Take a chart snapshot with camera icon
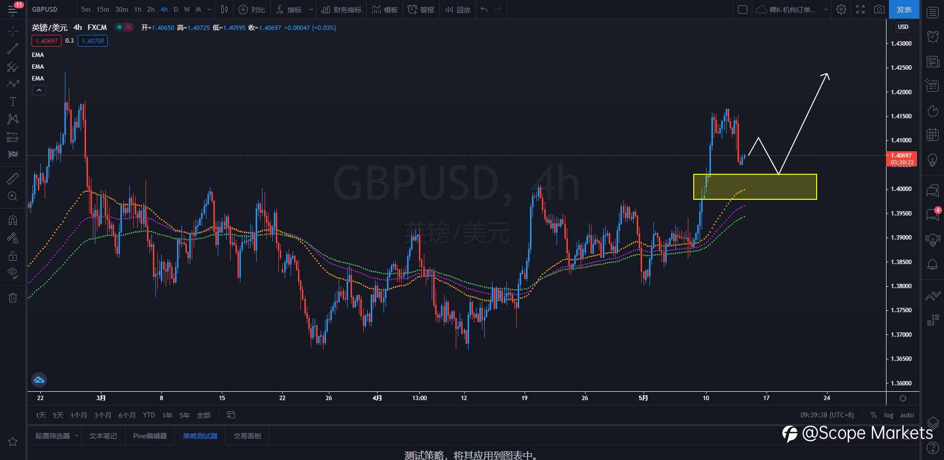Viewport: 944px width, 460px height. click(x=879, y=9)
